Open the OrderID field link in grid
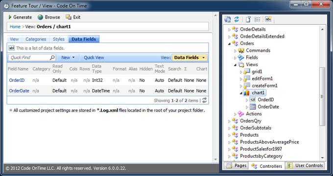Viewport: 333px width, 176px height. click(x=17, y=80)
